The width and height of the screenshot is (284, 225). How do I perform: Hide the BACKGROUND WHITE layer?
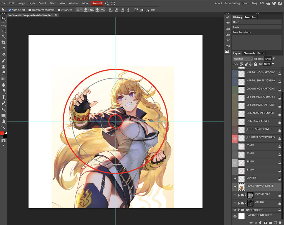(x=235, y=216)
